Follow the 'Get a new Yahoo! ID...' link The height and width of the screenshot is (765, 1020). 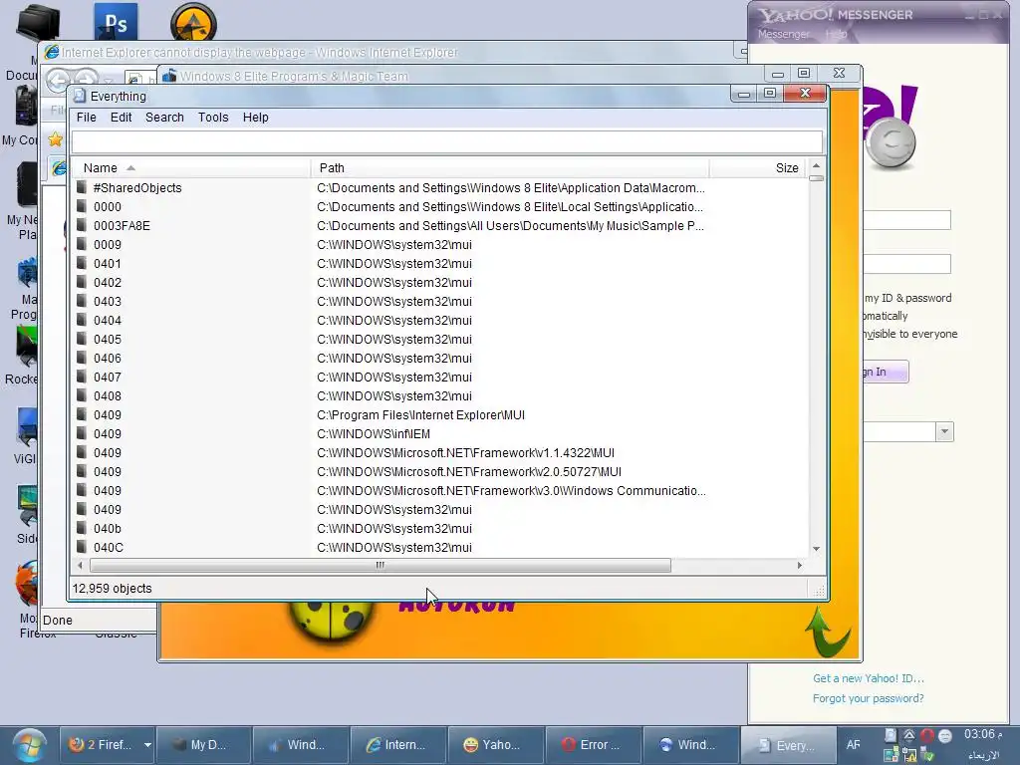869,678
